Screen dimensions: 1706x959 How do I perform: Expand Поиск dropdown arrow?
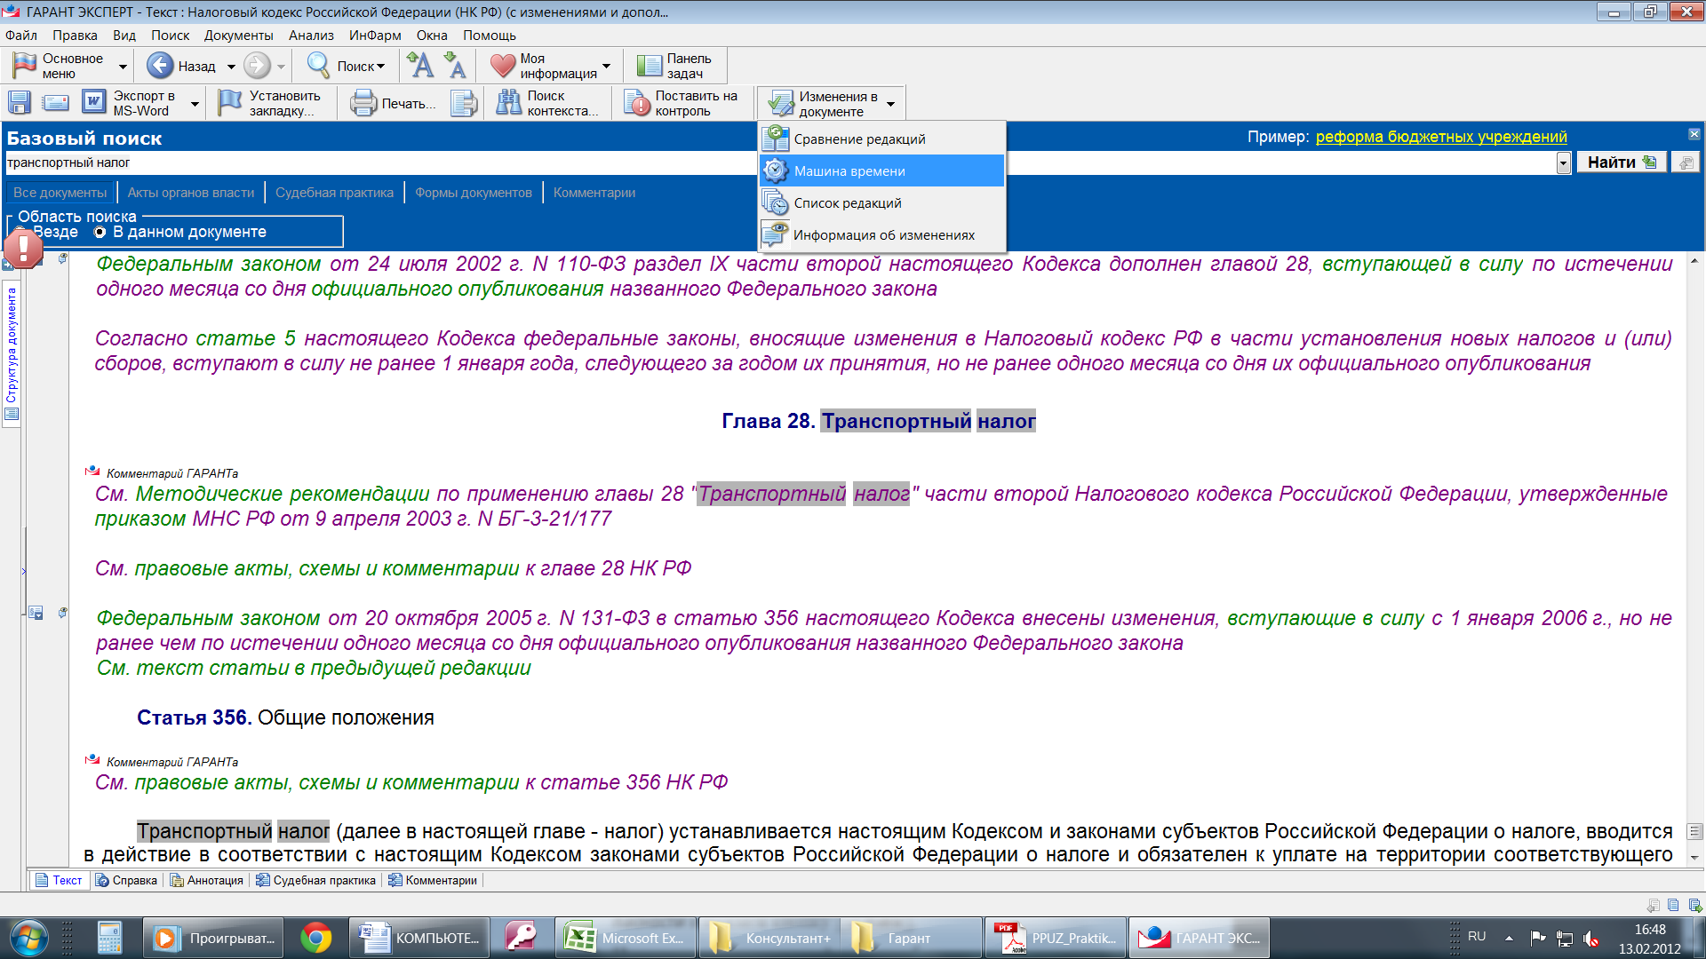pyautogui.click(x=381, y=67)
